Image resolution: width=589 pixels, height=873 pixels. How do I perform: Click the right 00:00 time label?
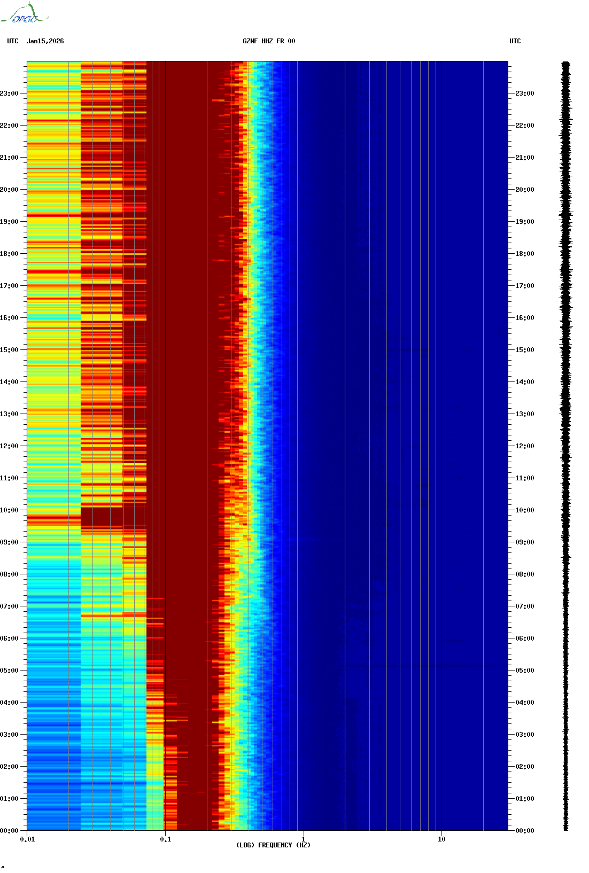(x=525, y=831)
